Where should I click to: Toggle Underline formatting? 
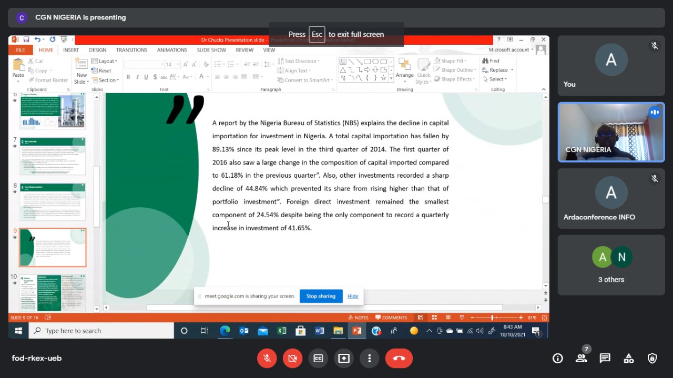click(x=147, y=77)
